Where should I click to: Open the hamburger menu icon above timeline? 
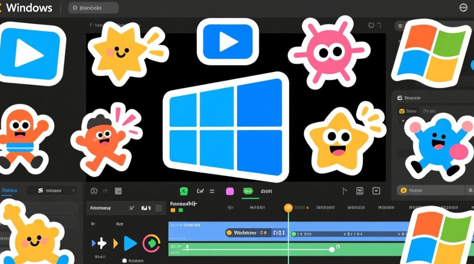(212, 191)
